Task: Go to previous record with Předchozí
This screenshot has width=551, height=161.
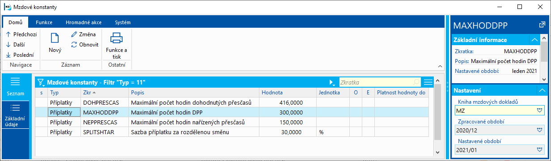Action: pyautogui.click(x=21, y=34)
